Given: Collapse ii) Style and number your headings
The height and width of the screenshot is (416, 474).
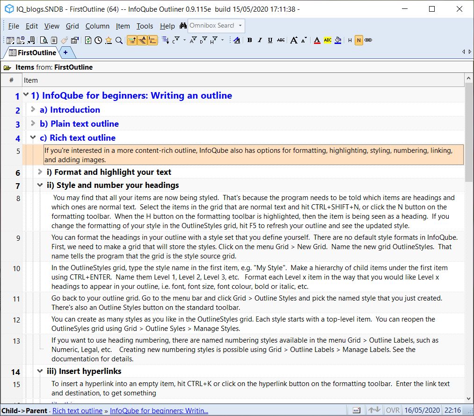Looking at the screenshot, I should (40, 185).
